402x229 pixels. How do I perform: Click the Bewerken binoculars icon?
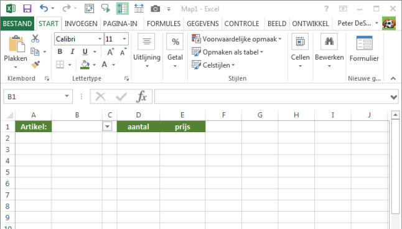click(329, 42)
